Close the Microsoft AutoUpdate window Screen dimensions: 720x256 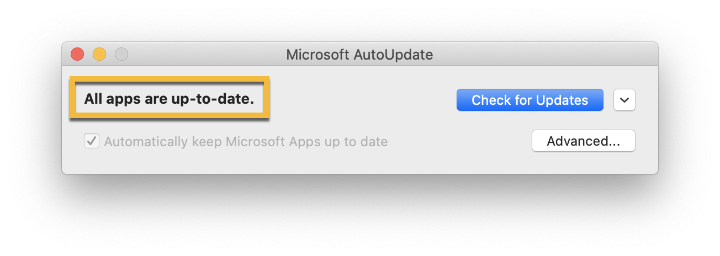coord(77,54)
